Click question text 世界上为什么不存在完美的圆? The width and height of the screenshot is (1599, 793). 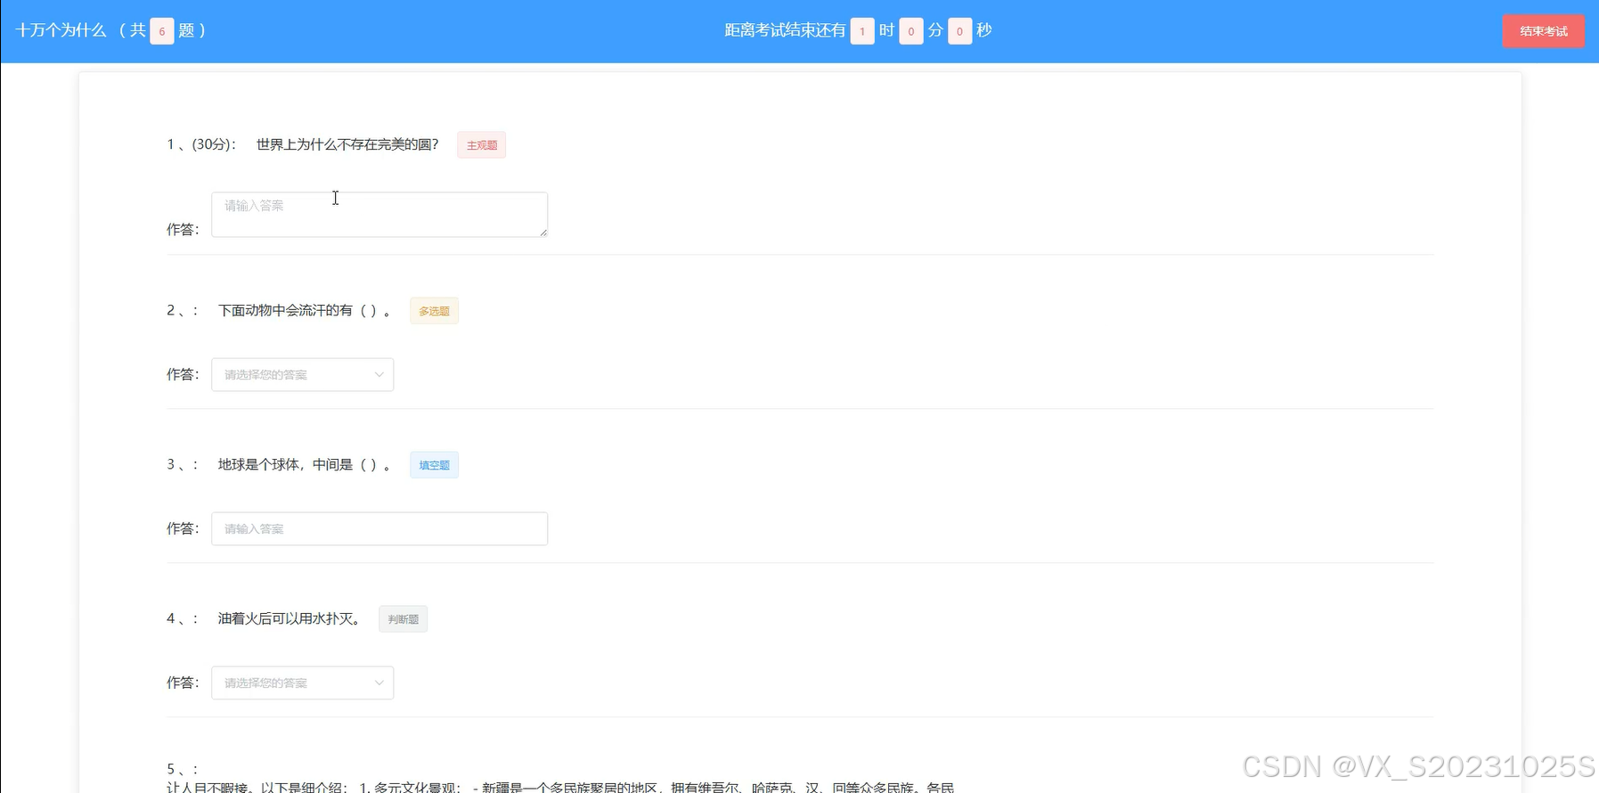[x=347, y=144]
